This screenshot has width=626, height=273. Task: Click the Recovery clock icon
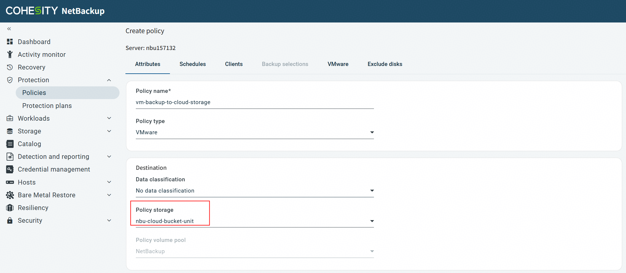pos(10,67)
